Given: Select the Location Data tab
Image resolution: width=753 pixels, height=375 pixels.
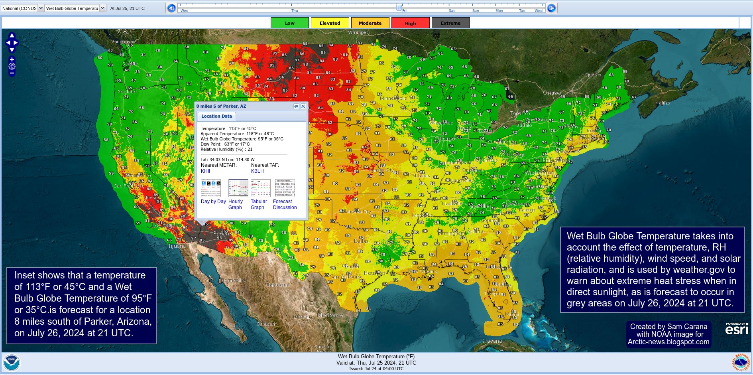Looking at the screenshot, I should [216, 116].
